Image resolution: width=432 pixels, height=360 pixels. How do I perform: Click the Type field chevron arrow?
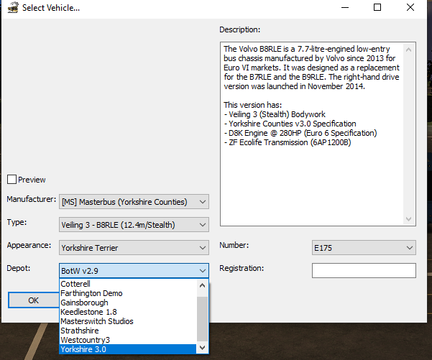(203, 225)
